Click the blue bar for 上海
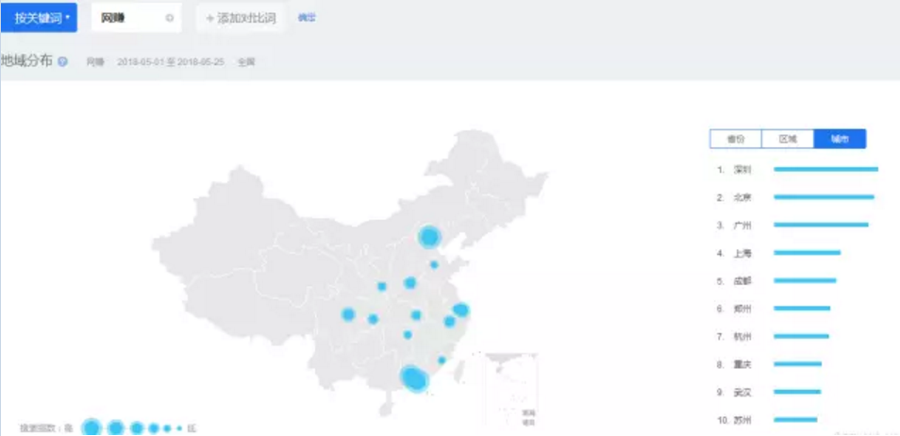The image size is (900, 436). [x=807, y=253]
